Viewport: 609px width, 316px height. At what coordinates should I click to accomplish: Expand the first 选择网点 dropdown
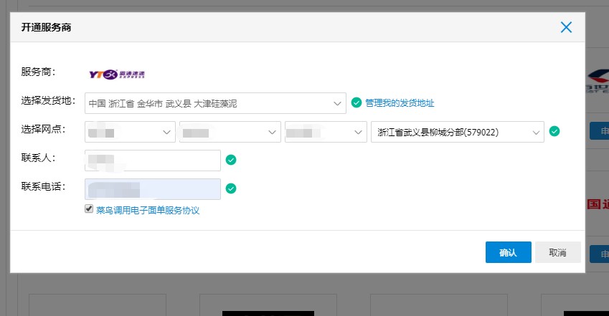[130, 132]
